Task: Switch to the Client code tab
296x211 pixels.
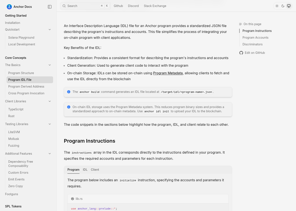Action: (95, 170)
